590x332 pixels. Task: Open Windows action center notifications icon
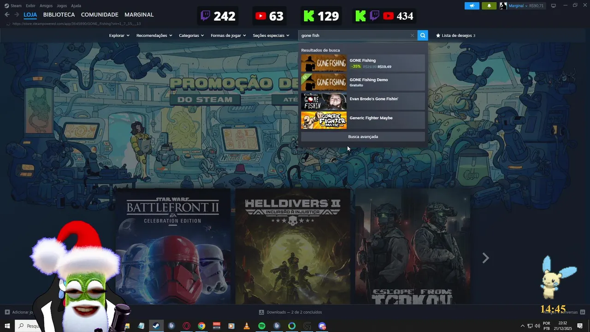click(580, 326)
